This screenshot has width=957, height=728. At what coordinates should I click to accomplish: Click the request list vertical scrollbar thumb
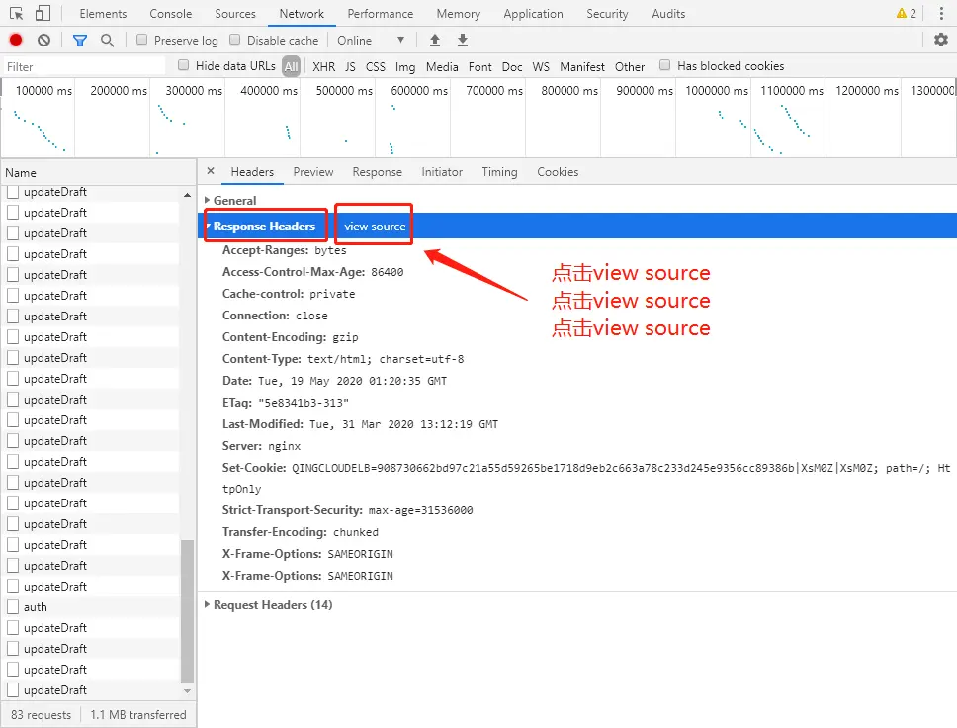(x=188, y=610)
